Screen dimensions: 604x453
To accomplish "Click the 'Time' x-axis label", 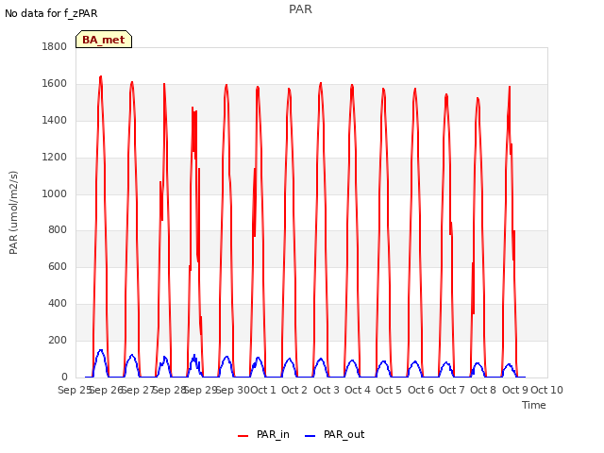I will (x=534, y=405).
